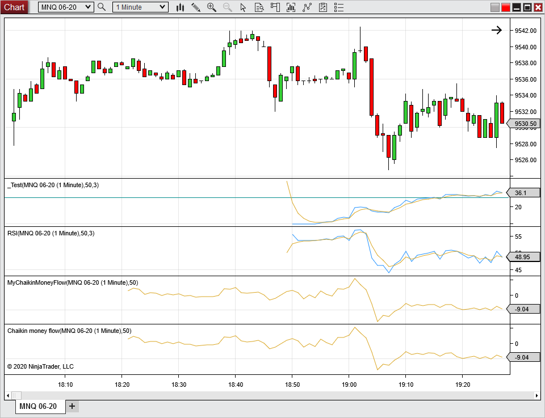Select the RSI indicator label

(x=51, y=233)
